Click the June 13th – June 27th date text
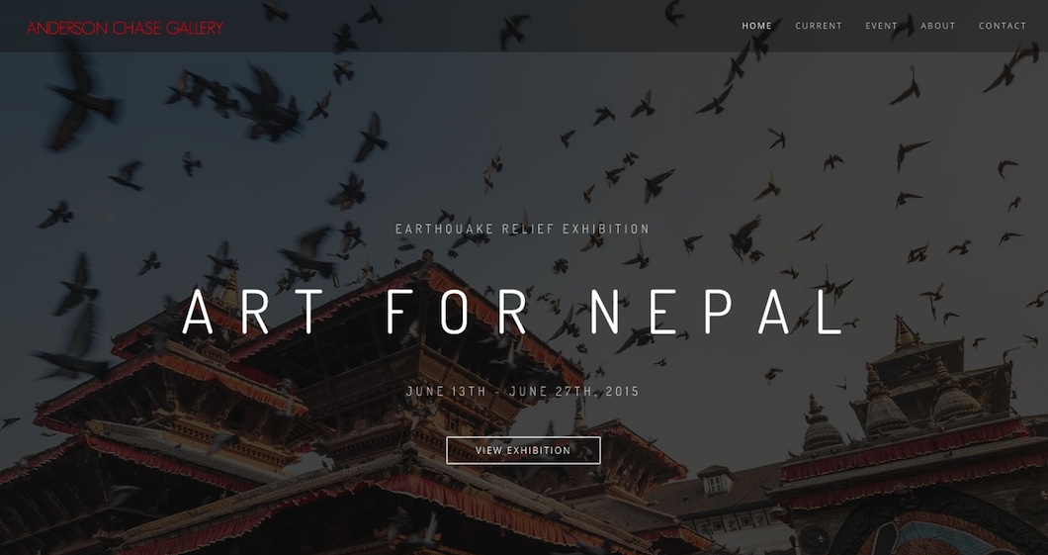 click(x=523, y=391)
